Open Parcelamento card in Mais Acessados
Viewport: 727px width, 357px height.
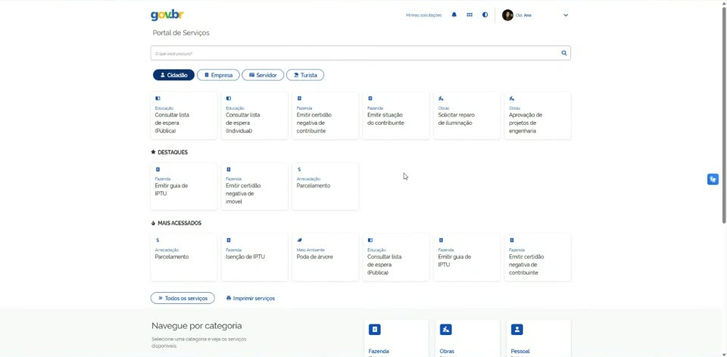[x=183, y=257]
